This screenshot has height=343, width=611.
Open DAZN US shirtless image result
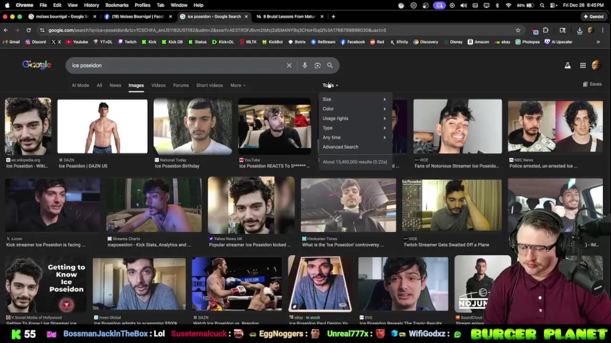[x=102, y=126]
